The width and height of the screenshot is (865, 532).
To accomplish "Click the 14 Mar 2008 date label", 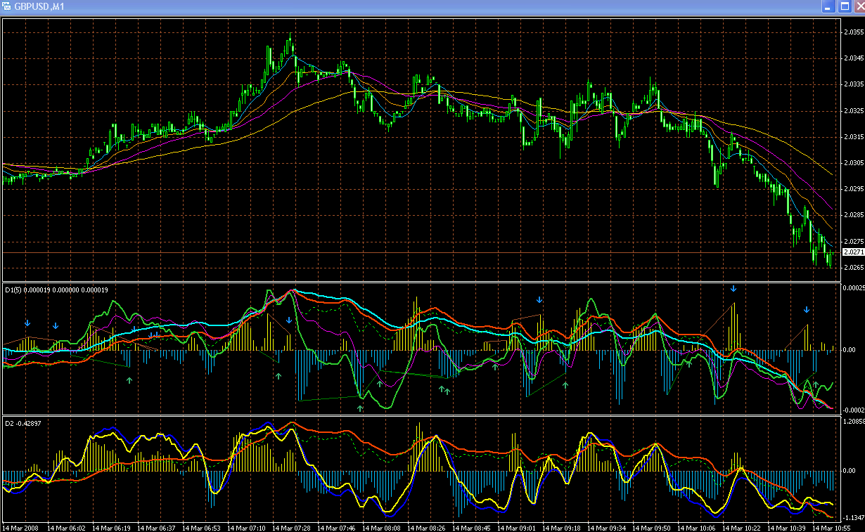I will point(21,527).
